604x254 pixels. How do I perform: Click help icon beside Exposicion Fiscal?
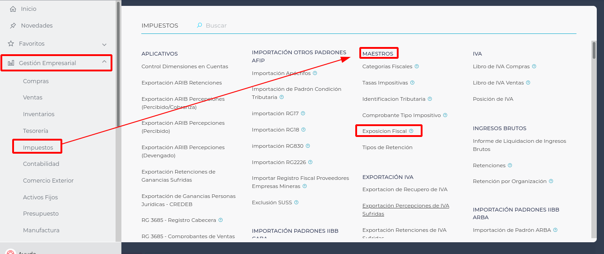pyautogui.click(x=411, y=131)
